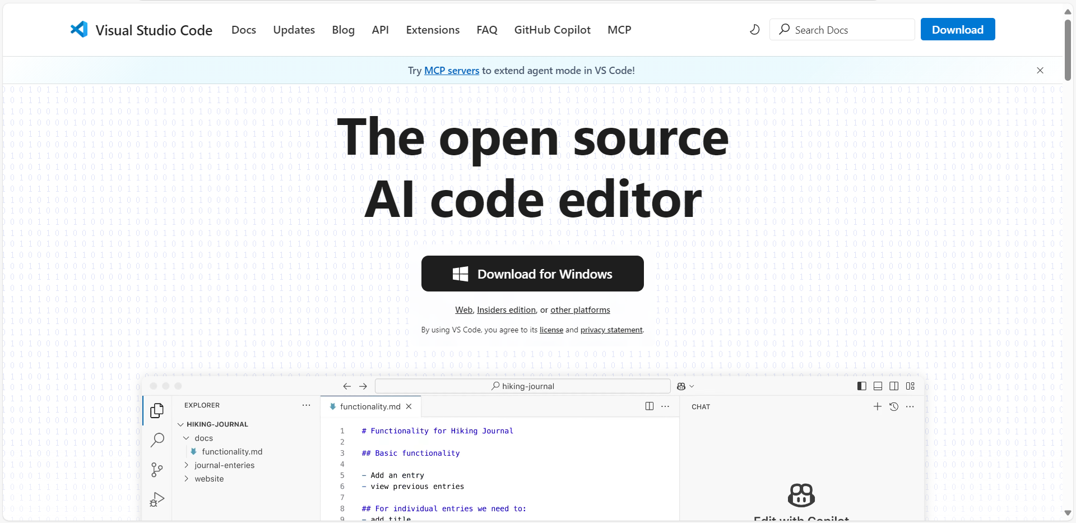Screen dimensions: 1076x523
Task: Open chat history in the Chat panel
Action: pyautogui.click(x=894, y=406)
